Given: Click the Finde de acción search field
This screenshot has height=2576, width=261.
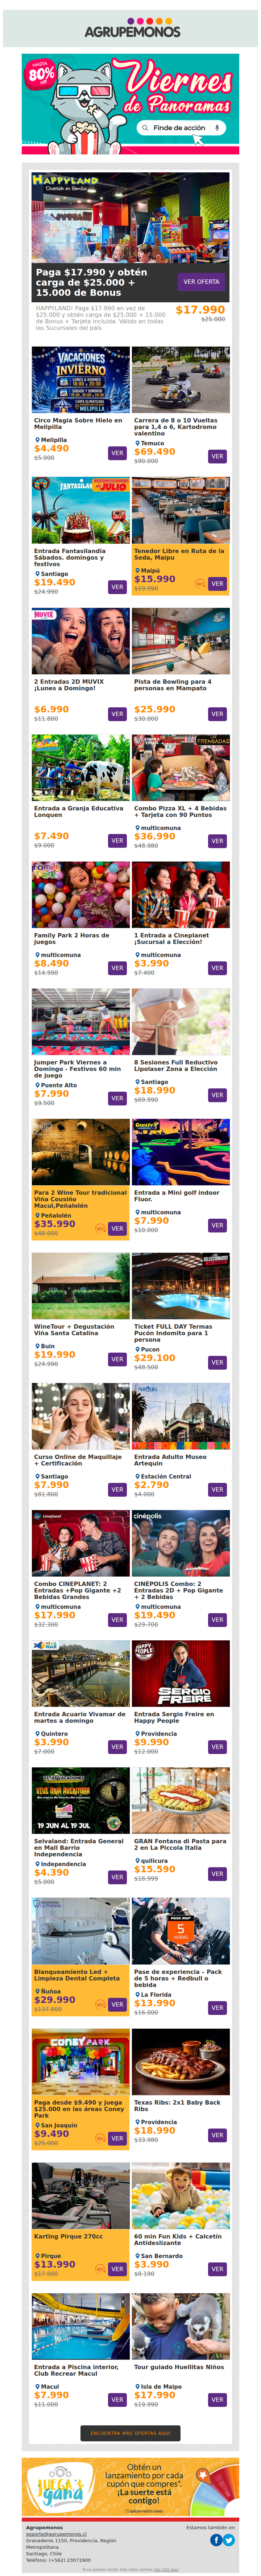Looking at the screenshot, I should pos(181,128).
